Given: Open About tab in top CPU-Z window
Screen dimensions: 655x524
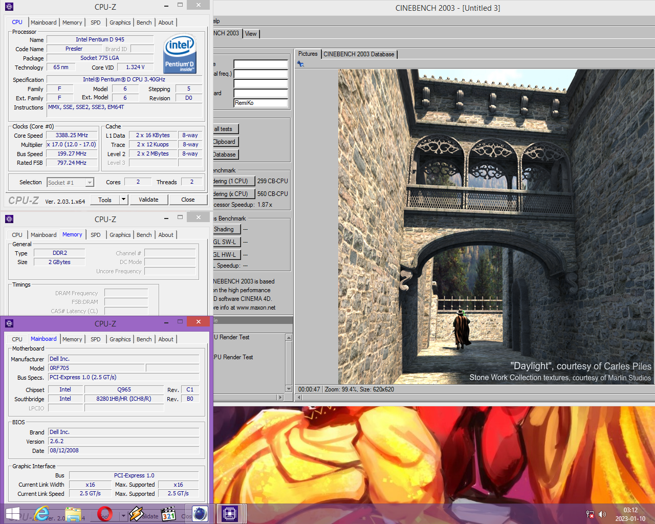Looking at the screenshot, I should pyautogui.click(x=166, y=23).
